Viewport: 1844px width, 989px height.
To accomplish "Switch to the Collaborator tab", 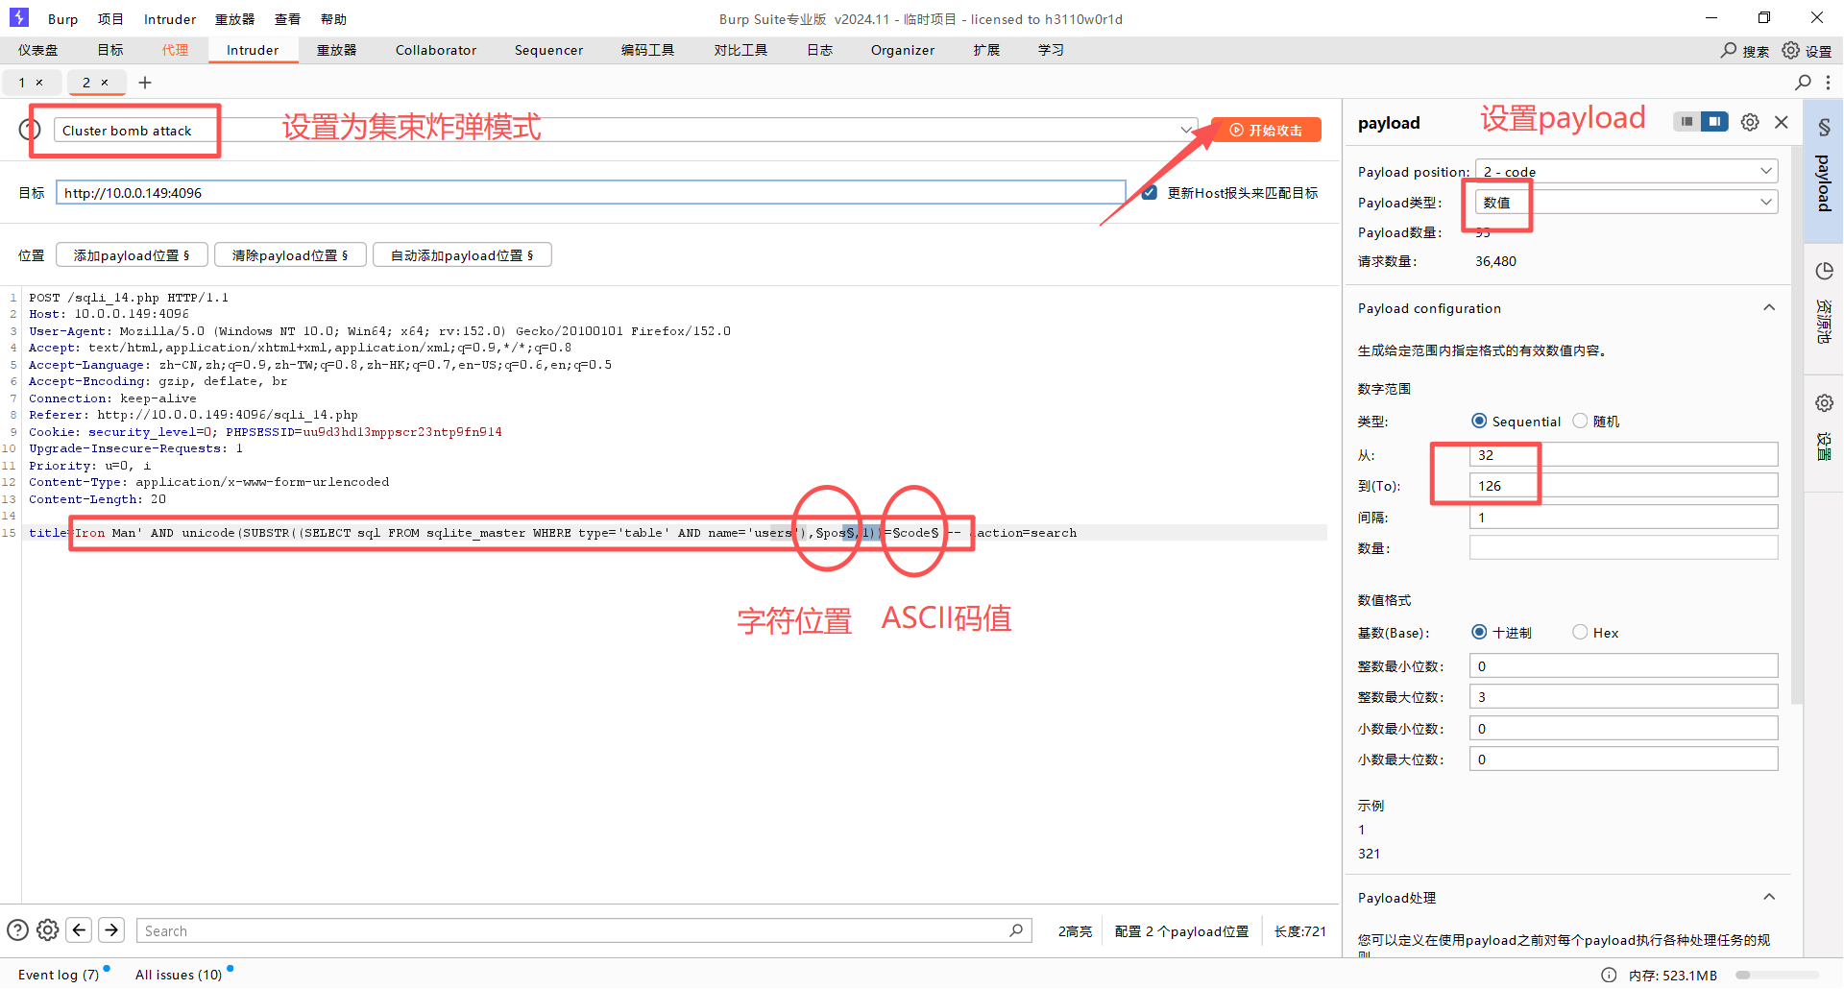I will pyautogui.click(x=436, y=50).
